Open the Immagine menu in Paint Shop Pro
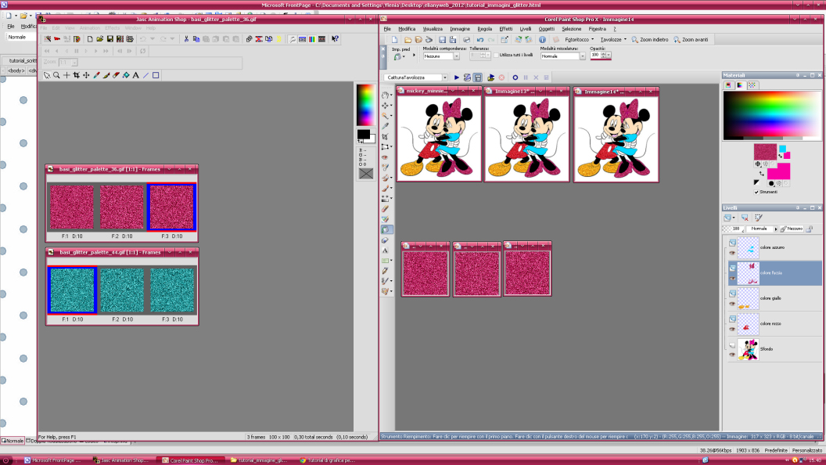 click(459, 29)
